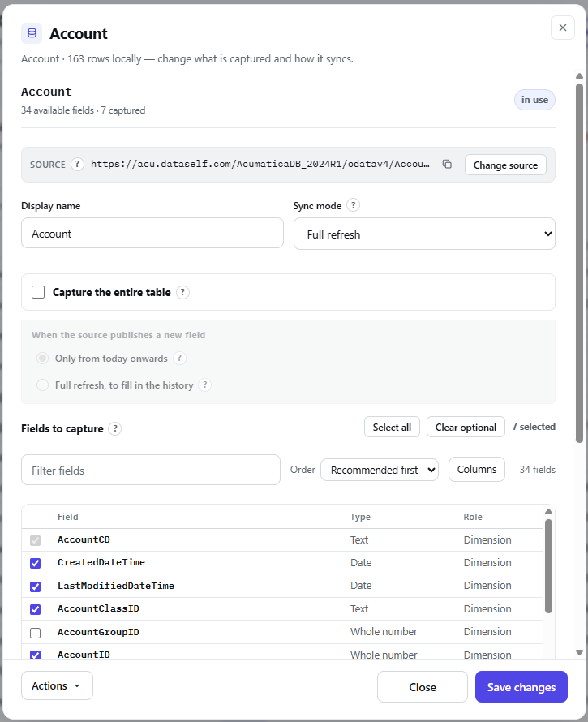Click the Change source button
The width and height of the screenshot is (588, 722).
pyautogui.click(x=505, y=165)
